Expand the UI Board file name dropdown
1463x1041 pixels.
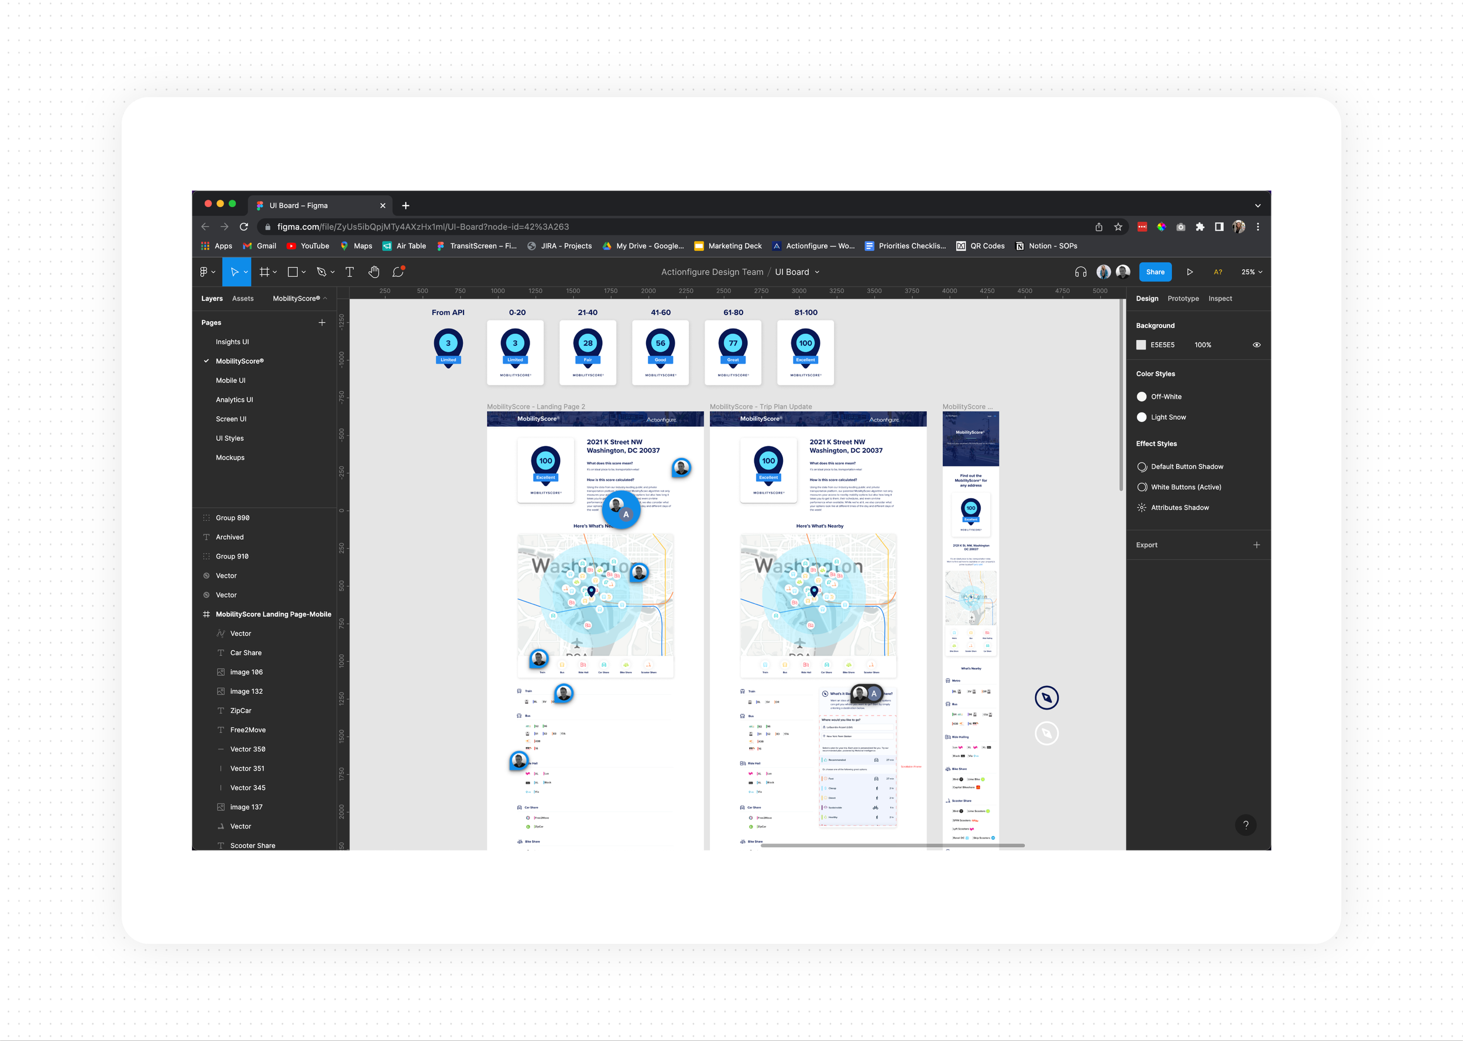(x=817, y=272)
